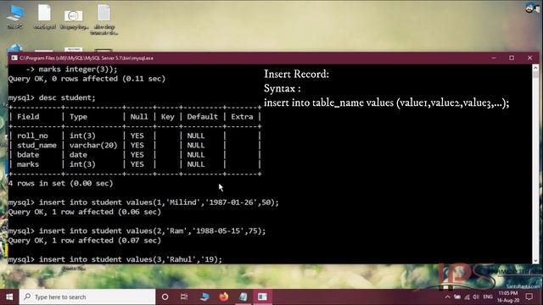Click the battery status tray icon
The height and width of the screenshot is (305, 543).
click(x=457, y=297)
